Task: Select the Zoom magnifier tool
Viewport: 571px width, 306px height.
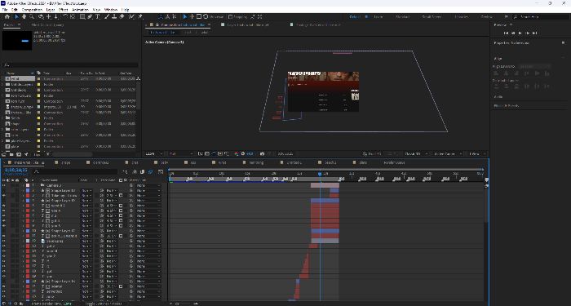Action: [x=32, y=17]
